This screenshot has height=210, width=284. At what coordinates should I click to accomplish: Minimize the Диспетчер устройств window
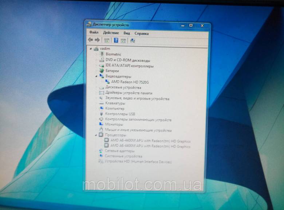pyautogui.click(x=183, y=25)
